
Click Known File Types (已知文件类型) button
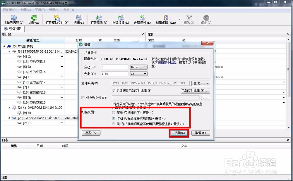click(x=196, y=91)
